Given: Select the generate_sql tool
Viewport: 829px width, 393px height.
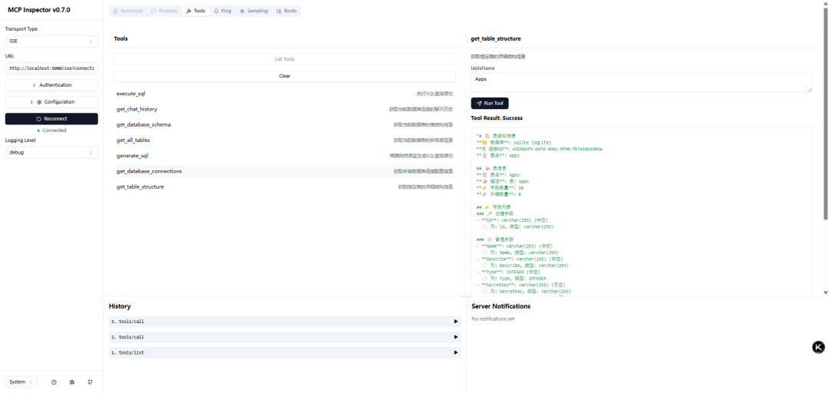Looking at the screenshot, I should point(285,156).
